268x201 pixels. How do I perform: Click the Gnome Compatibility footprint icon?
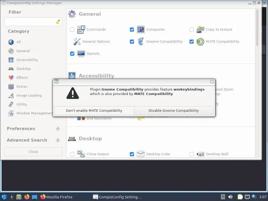[x=141, y=42]
